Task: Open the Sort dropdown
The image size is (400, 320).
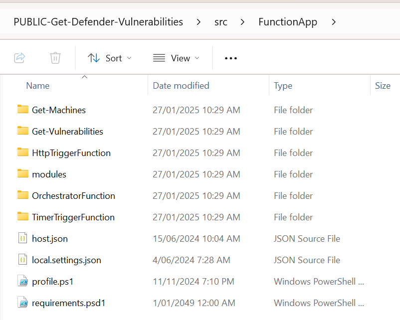Action: [x=110, y=58]
